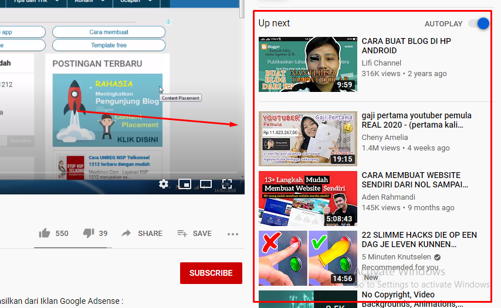This screenshot has width=501, height=308.
Task: Open the title CARA MEMBUAT WEBSITE SENDIRI DARI NOL
Action: coord(415,180)
